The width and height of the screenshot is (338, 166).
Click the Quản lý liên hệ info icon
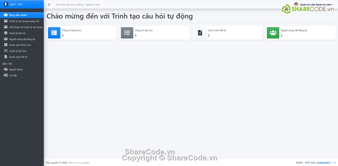(x=6, y=33)
